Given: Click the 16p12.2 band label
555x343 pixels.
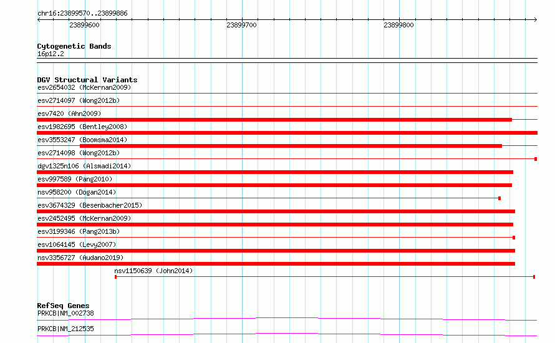Looking at the screenshot, I should coord(51,54).
